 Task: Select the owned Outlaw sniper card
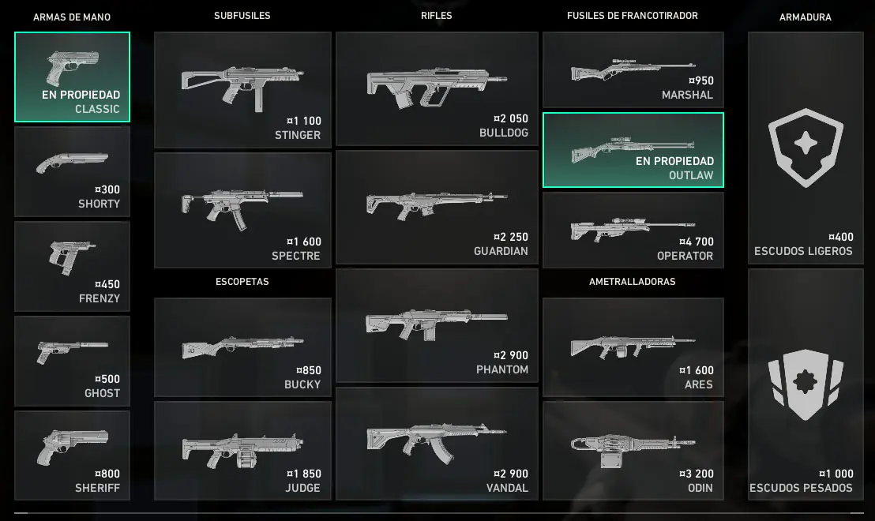(x=633, y=150)
